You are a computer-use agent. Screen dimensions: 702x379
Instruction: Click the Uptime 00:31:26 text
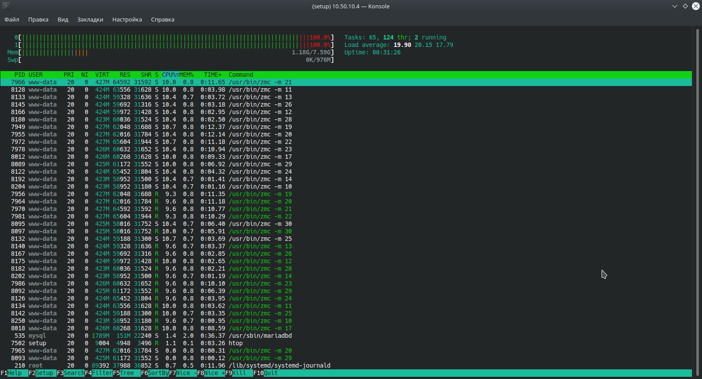(372, 52)
